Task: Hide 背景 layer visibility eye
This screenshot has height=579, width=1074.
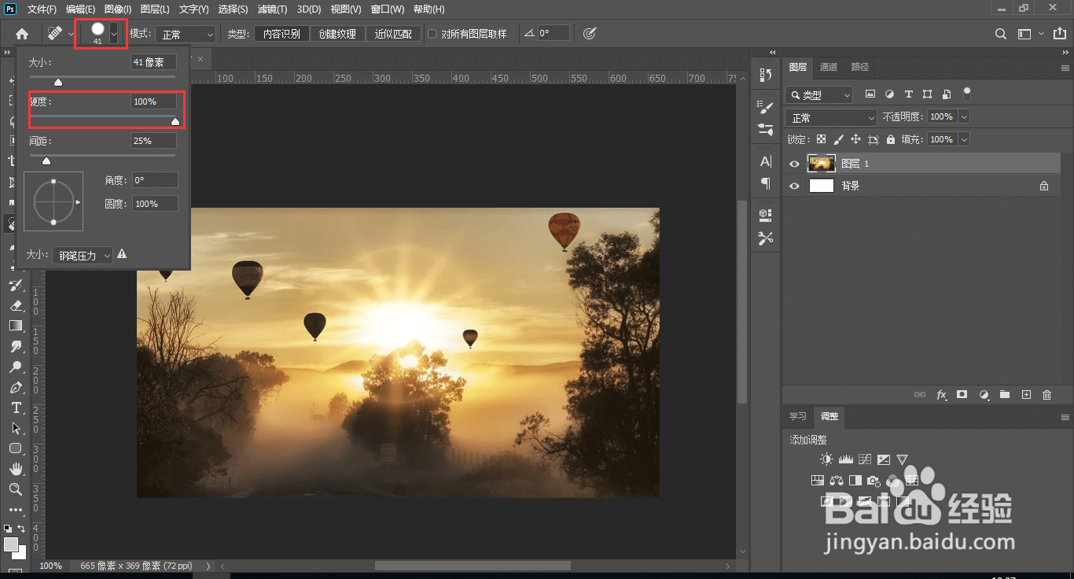Action: [x=794, y=186]
